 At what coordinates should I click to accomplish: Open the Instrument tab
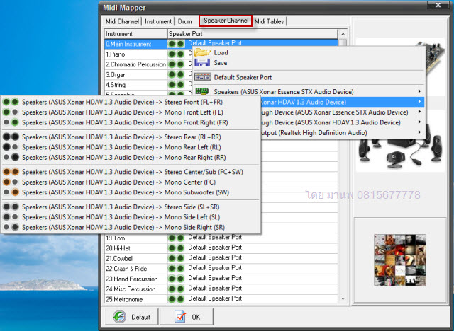click(158, 21)
